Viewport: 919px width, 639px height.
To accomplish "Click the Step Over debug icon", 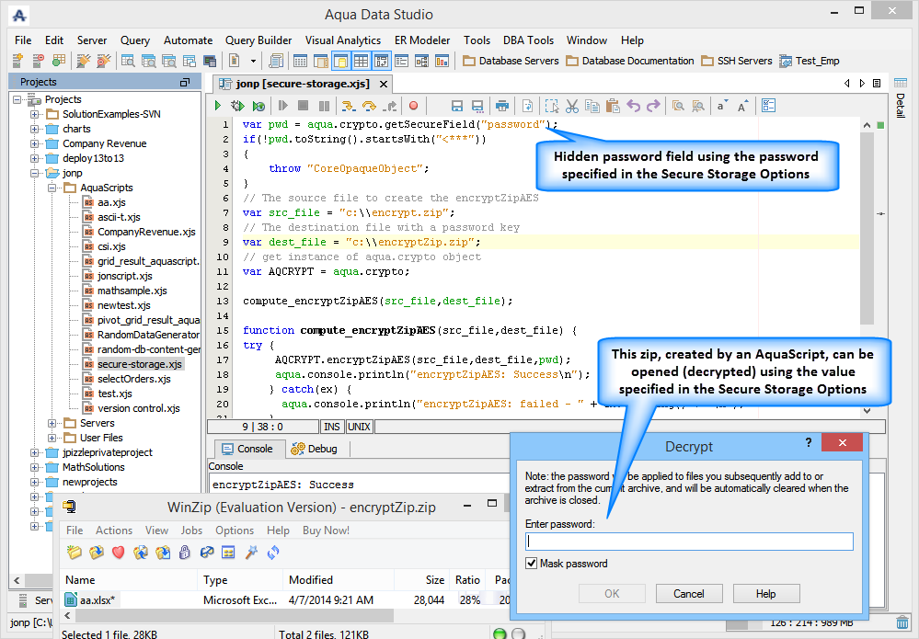I will (x=370, y=107).
